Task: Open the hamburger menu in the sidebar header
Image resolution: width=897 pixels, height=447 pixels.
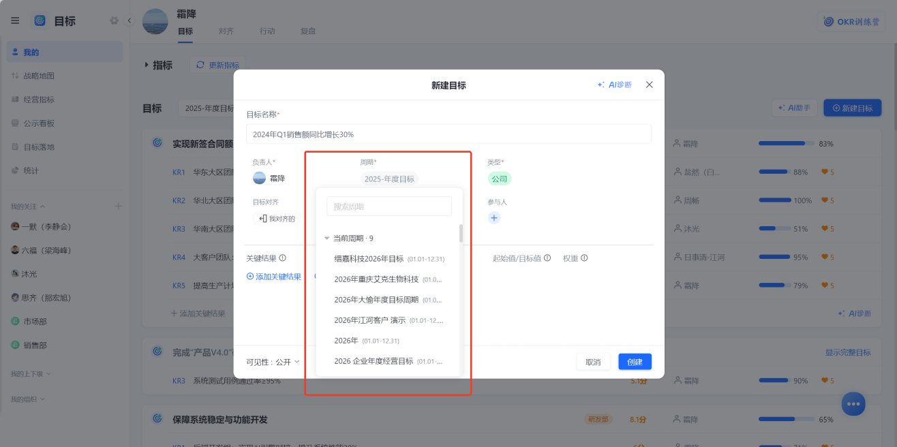Action: [x=15, y=20]
